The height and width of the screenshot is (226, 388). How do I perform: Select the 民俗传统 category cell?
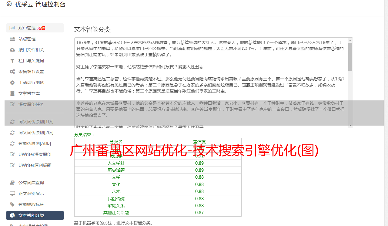click(x=116, y=199)
